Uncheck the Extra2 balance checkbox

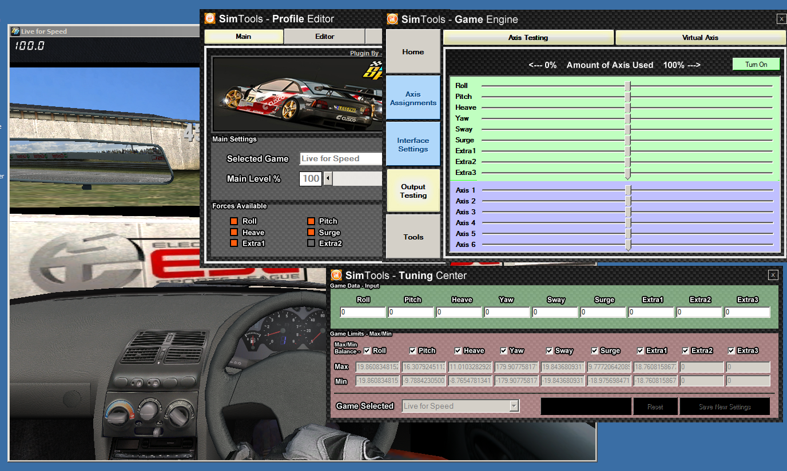click(x=686, y=350)
